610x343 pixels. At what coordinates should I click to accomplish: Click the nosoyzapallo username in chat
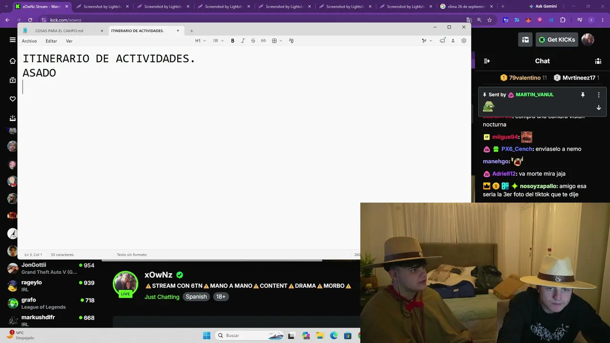tap(538, 186)
